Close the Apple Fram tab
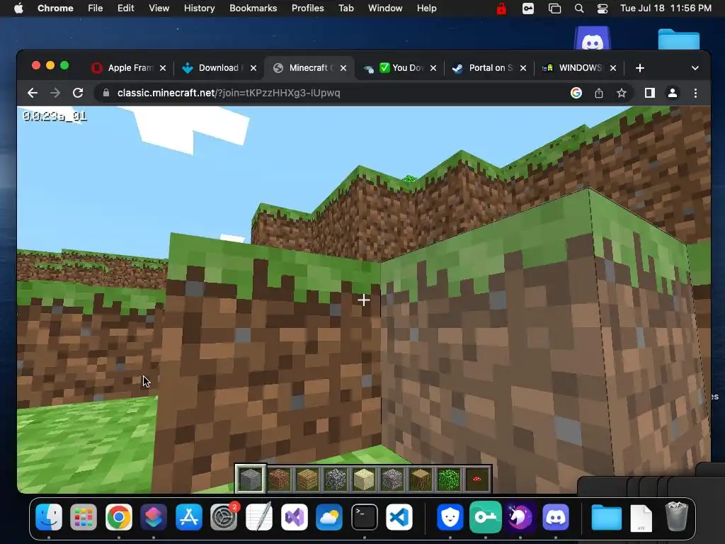725x544 pixels. pos(163,68)
